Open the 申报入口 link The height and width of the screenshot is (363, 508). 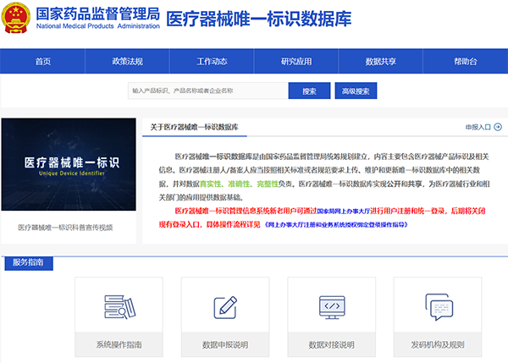point(478,127)
